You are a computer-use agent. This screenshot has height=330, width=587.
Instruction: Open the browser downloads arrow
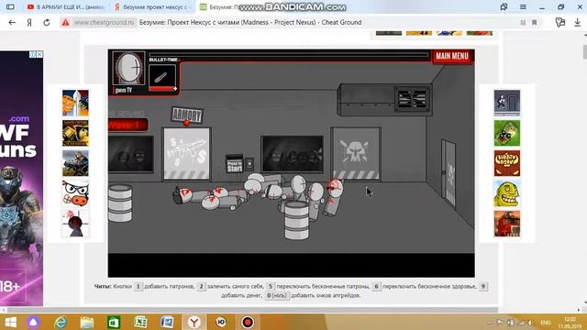[x=577, y=22]
